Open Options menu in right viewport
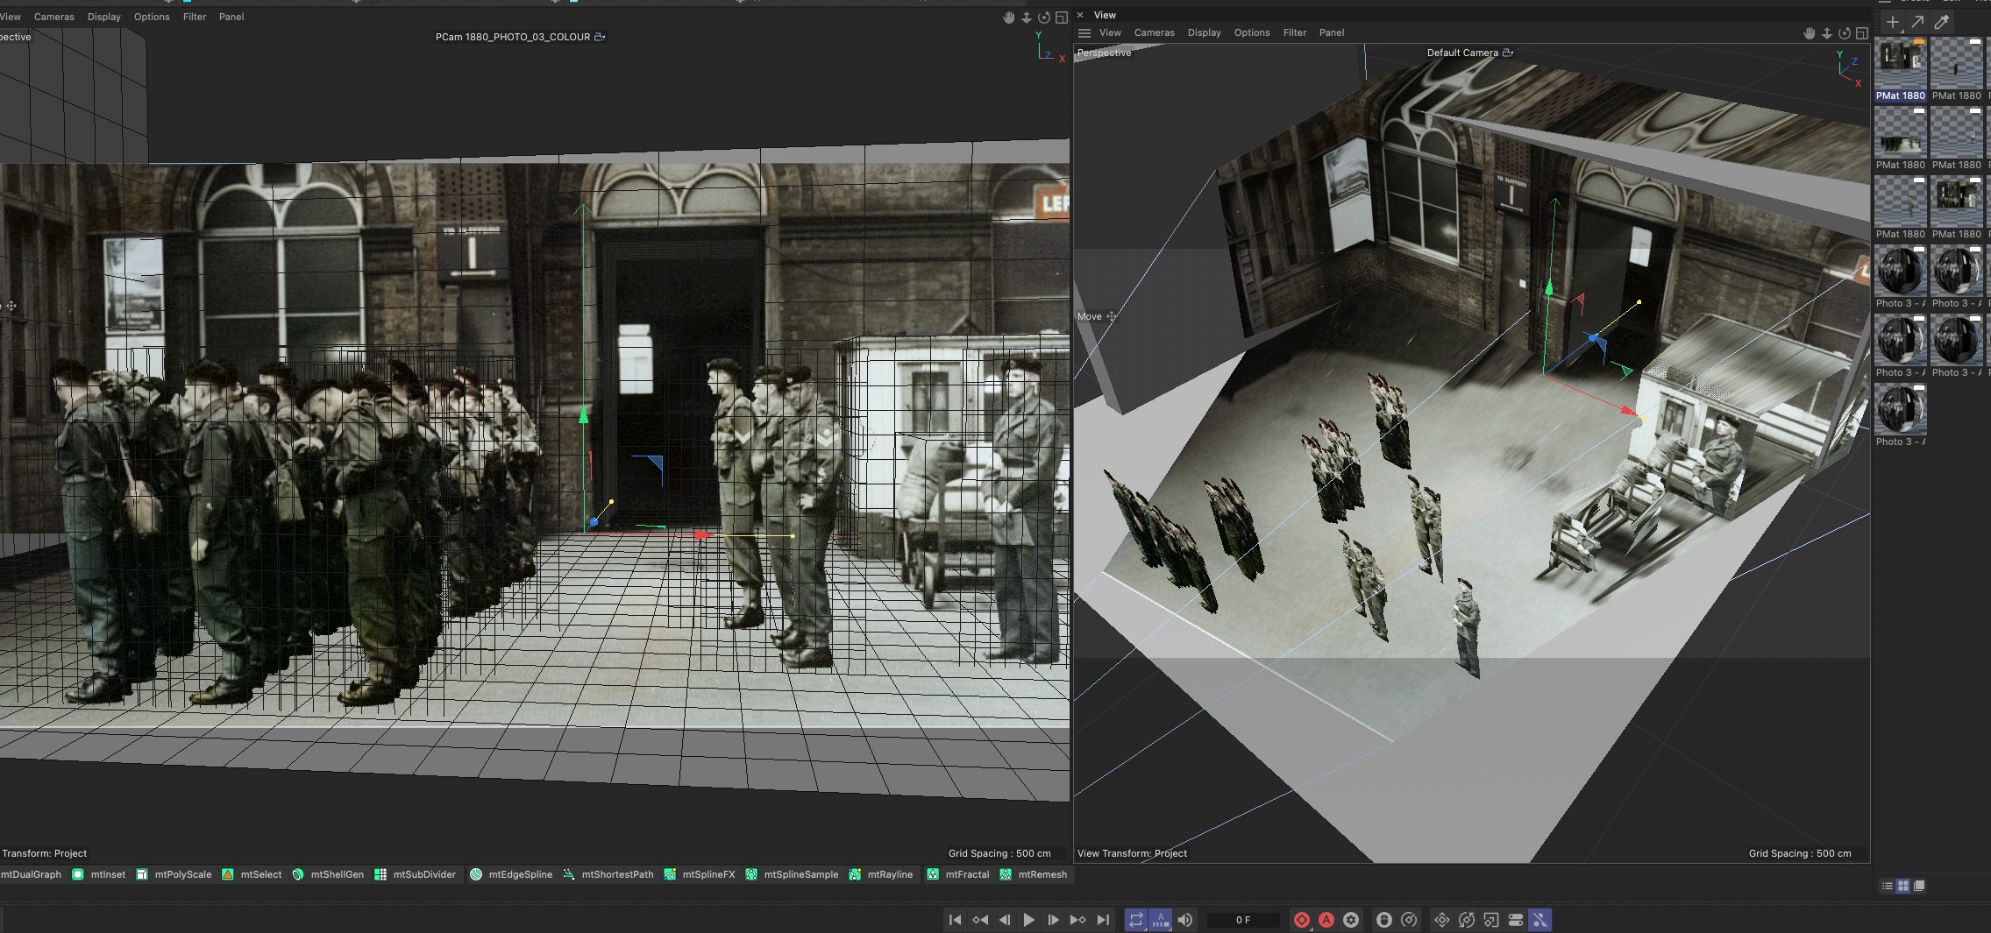 point(1251,32)
